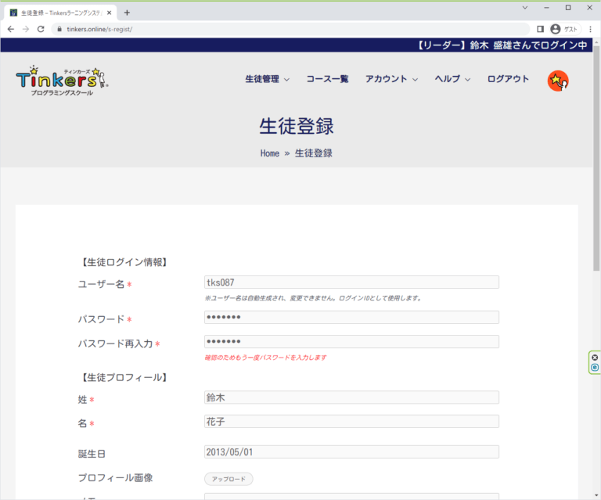Screen dimensions: 601x500
Task: Expand the 生徒管理 dropdown menu
Action: pyautogui.click(x=267, y=79)
